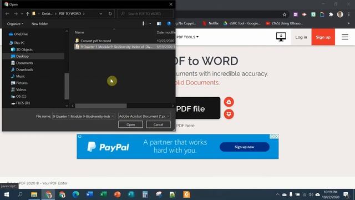Viewport: 355px width, 200px height.
Task: Refresh the PDF TO WORD folder
Action: 110,13
